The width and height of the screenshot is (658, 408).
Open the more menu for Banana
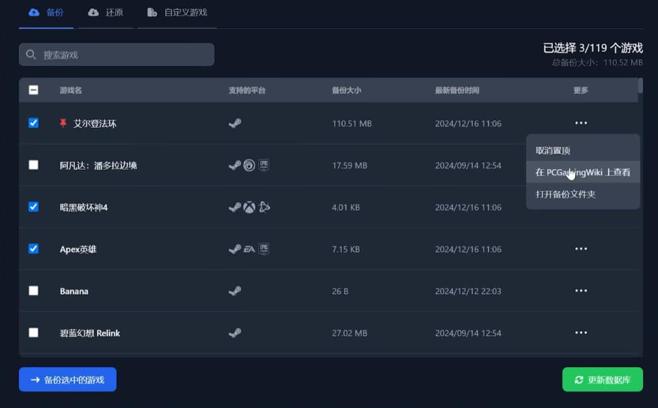click(581, 291)
